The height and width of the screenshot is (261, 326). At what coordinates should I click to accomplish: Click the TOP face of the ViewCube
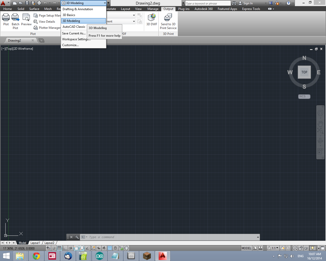coord(304,72)
